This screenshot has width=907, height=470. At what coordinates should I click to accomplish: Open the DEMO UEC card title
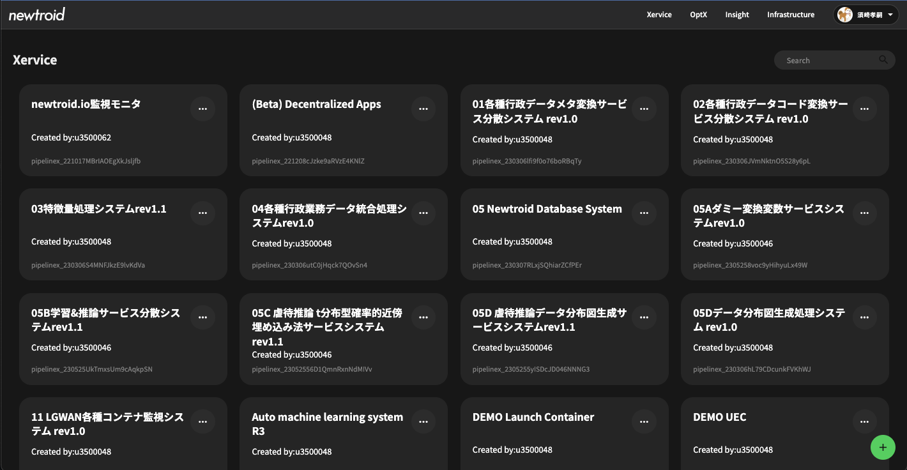pyautogui.click(x=720, y=417)
